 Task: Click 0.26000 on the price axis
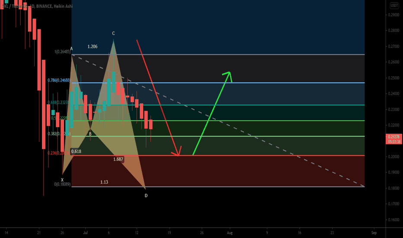[394, 62]
